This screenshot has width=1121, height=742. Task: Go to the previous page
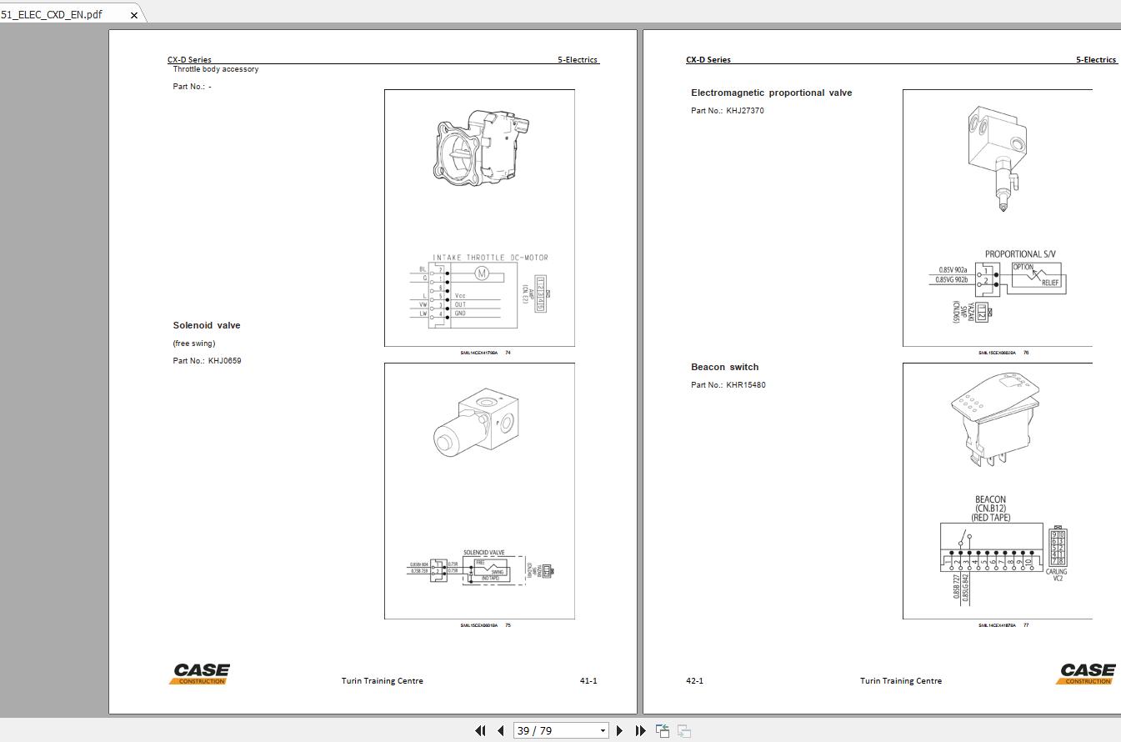click(500, 731)
